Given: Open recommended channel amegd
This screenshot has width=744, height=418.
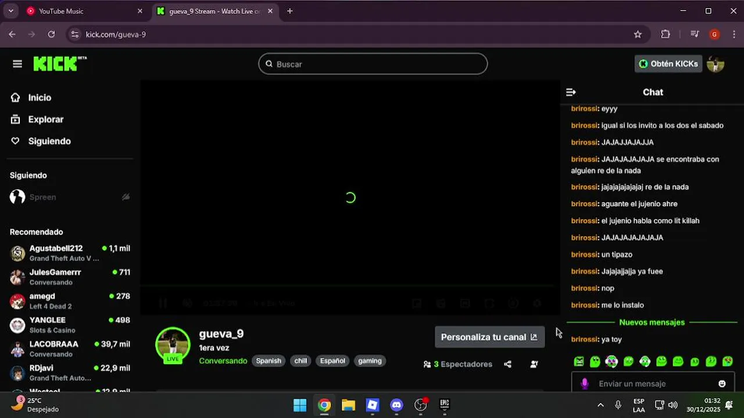Looking at the screenshot, I should tap(70, 301).
